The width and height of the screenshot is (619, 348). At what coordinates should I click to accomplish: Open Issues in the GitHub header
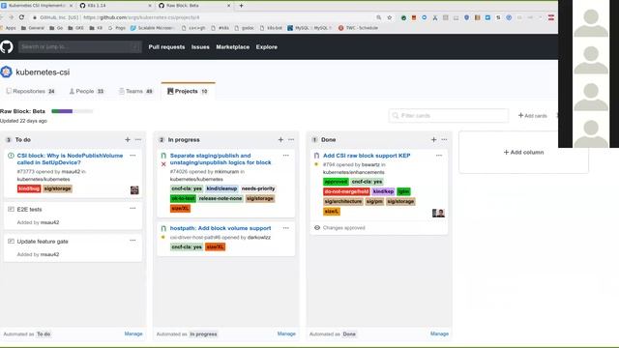point(200,47)
